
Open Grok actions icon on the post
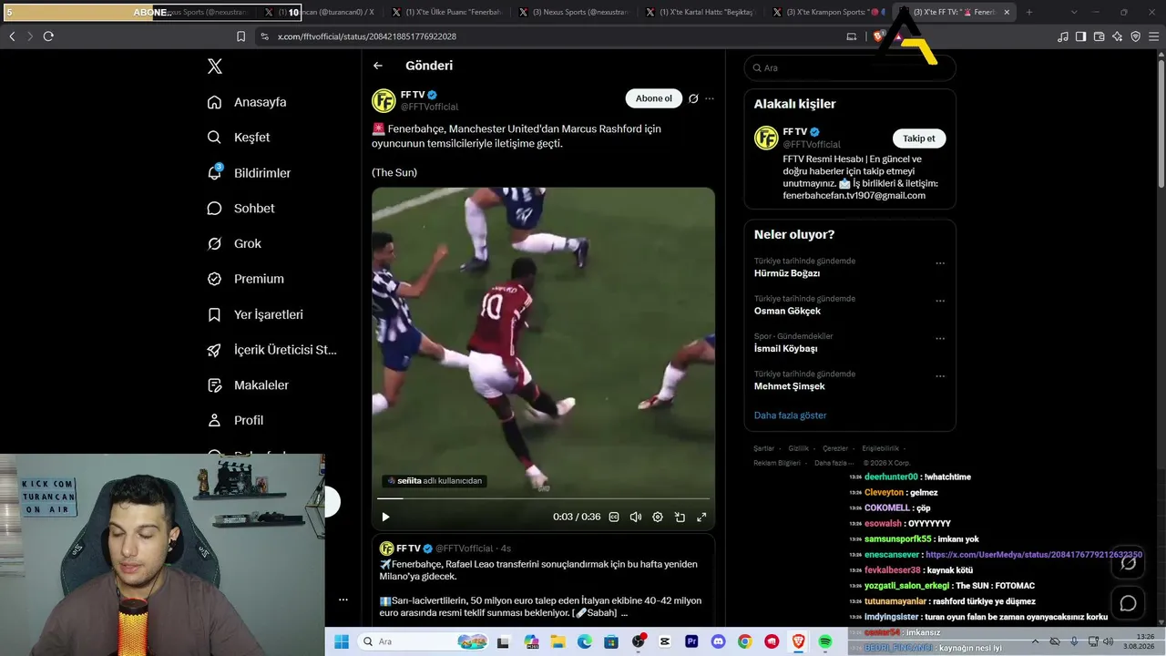coord(693,98)
